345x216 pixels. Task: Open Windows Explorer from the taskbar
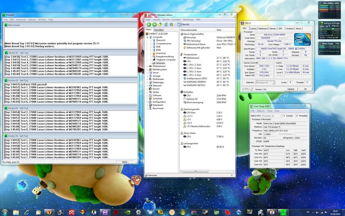click(16, 212)
